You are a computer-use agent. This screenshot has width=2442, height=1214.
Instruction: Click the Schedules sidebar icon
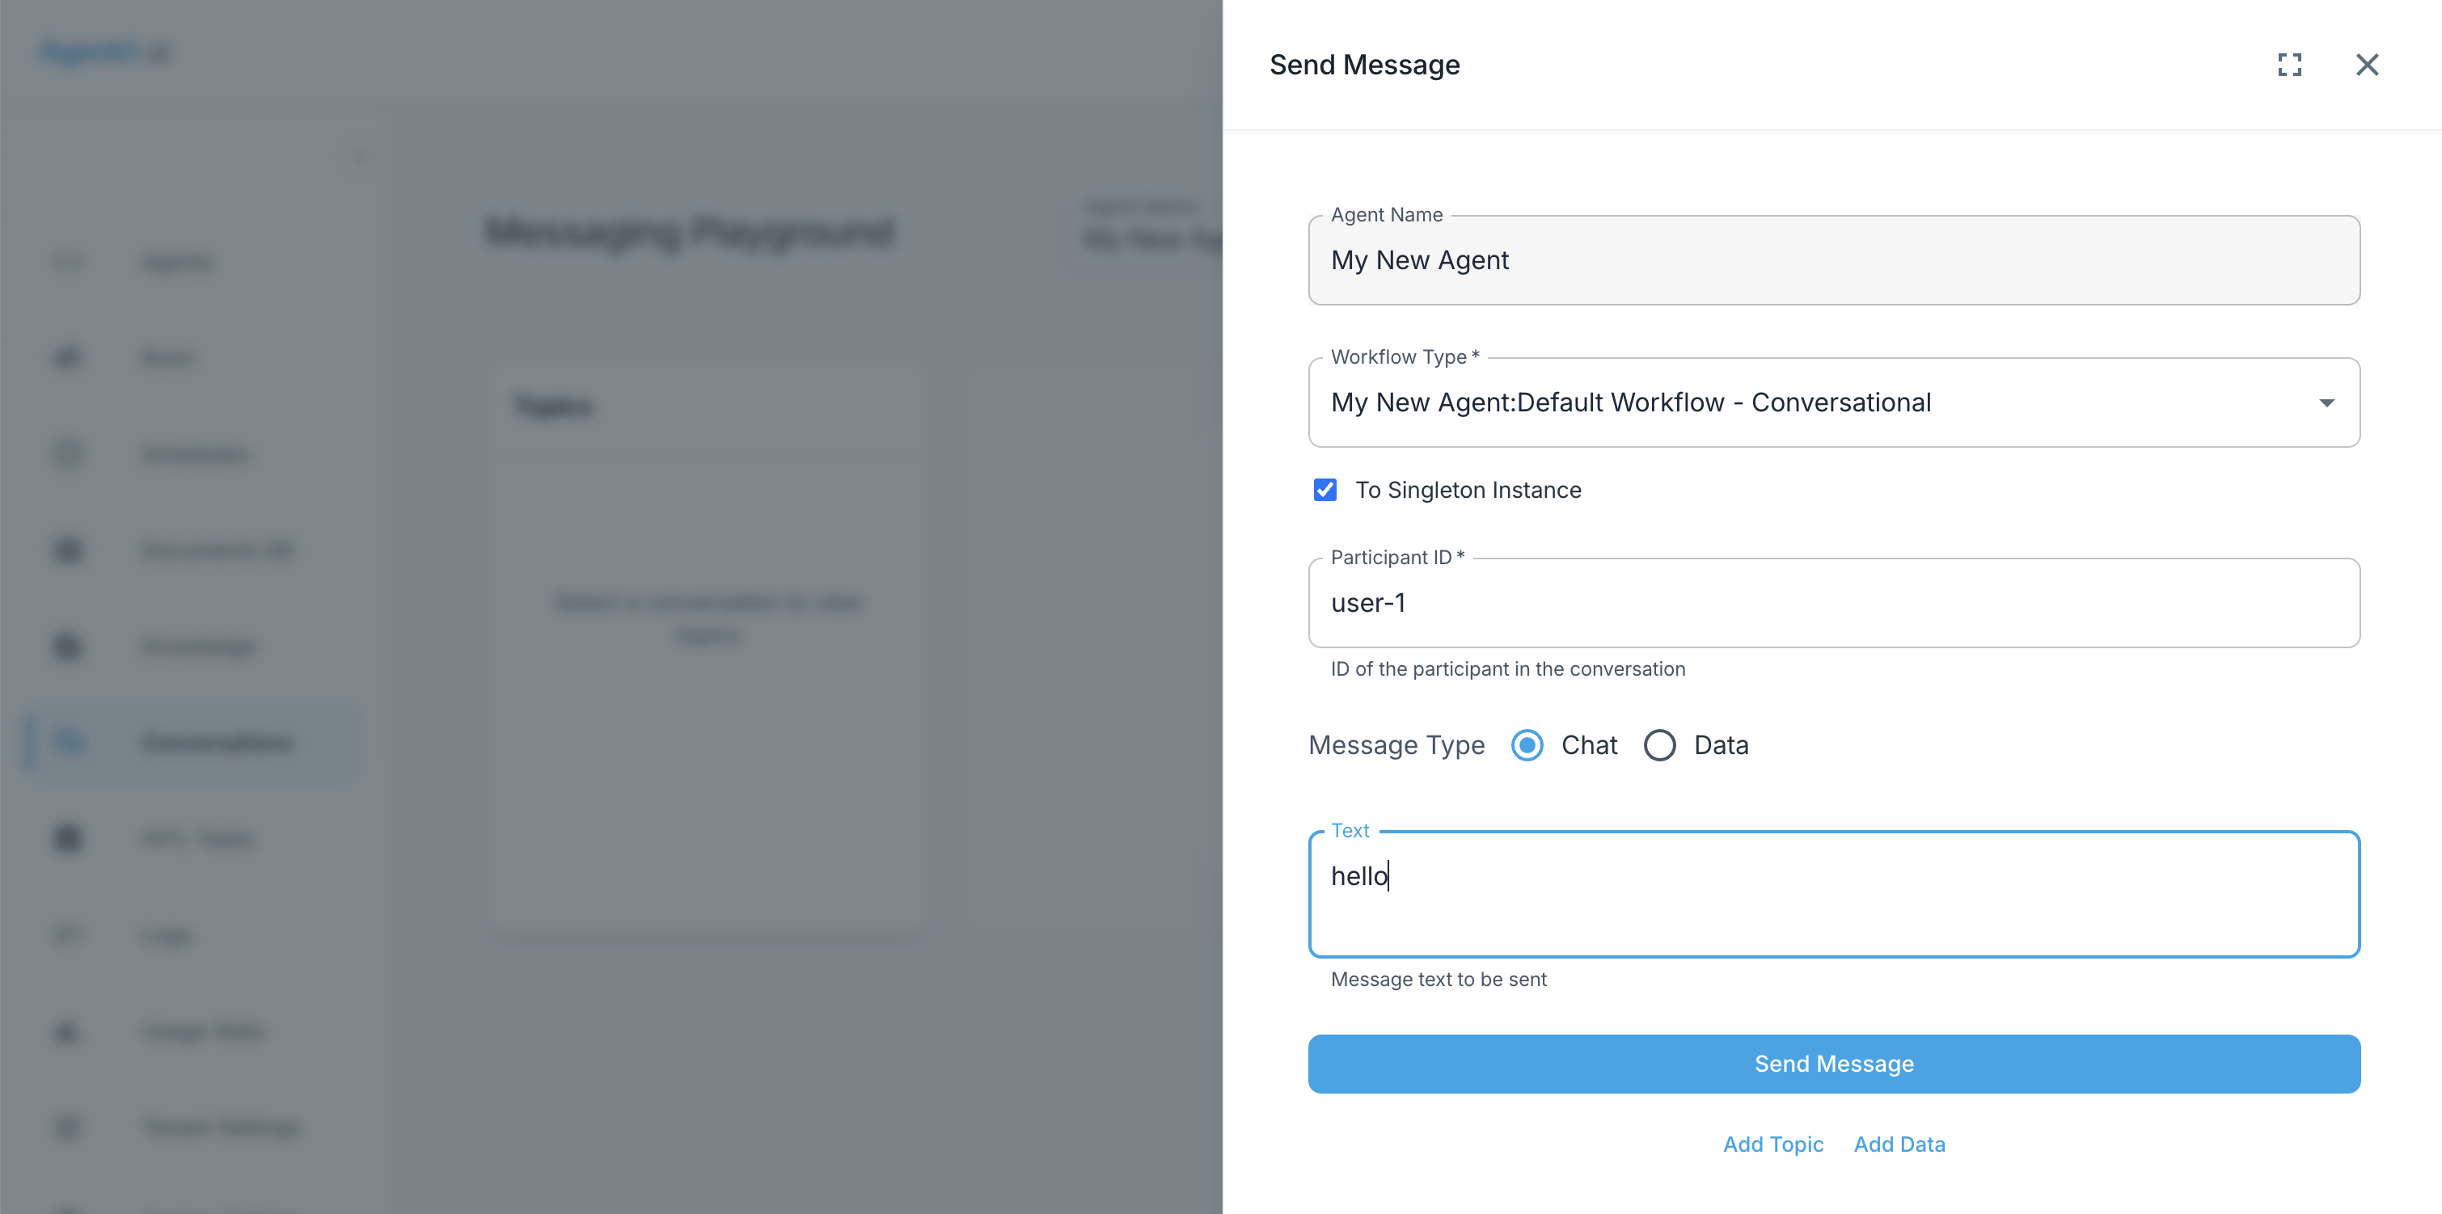click(x=68, y=454)
